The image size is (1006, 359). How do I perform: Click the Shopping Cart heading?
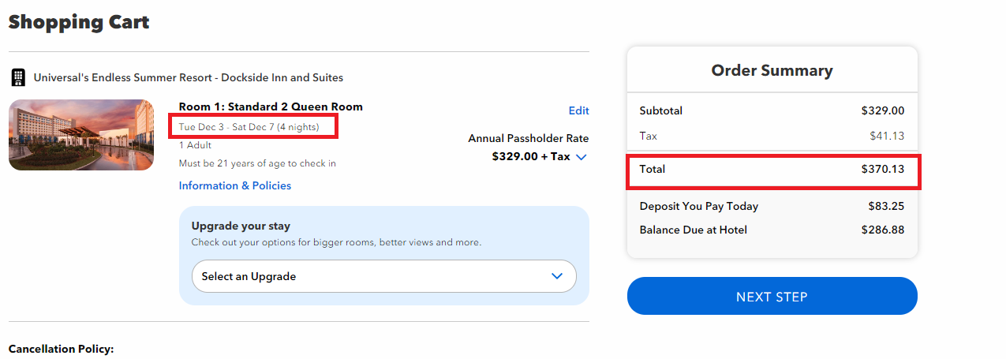(79, 22)
